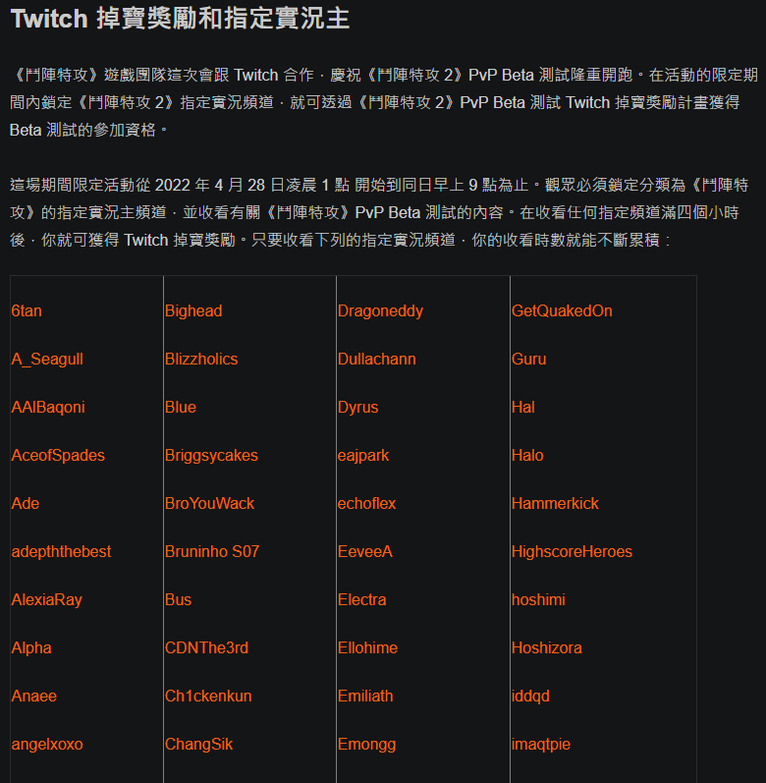The width and height of the screenshot is (766, 783).
Task: Open the GetQuakedOn link
Action: 562,310
